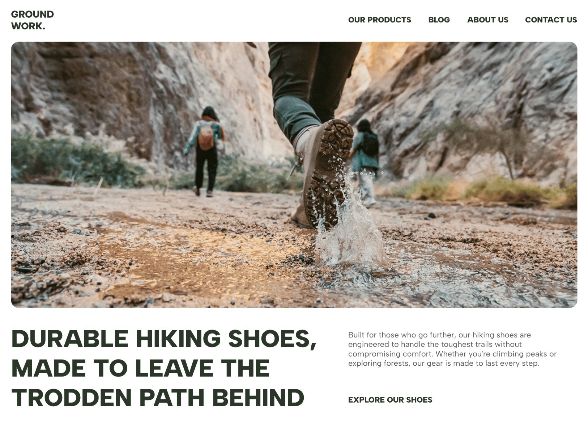Click the GROUND WORK. site logo
The height and width of the screenshot is (441, 588).
(x=33, y=20)
